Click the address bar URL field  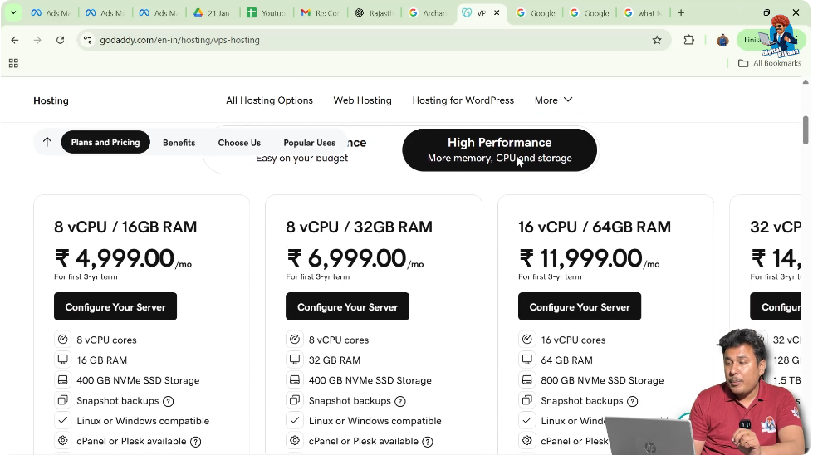(374, 40)
